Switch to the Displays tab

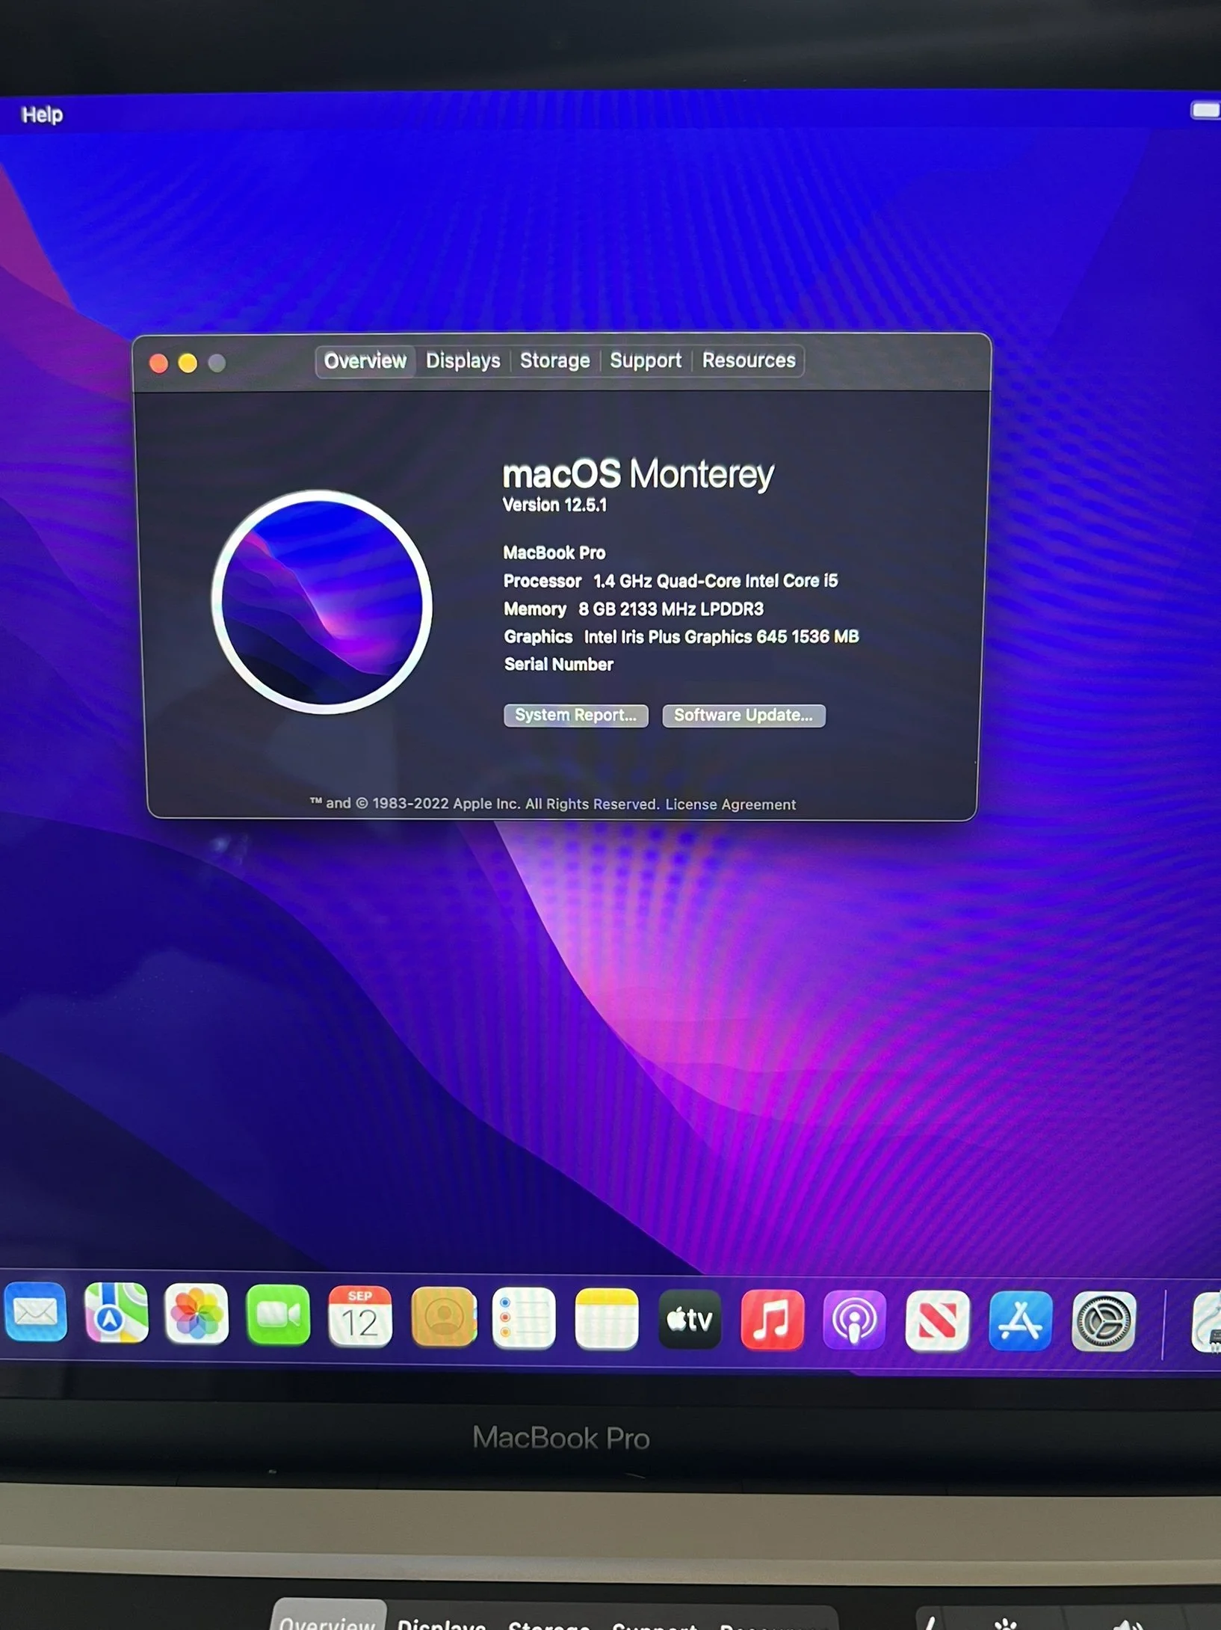click(x=463, y=361)
